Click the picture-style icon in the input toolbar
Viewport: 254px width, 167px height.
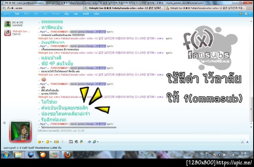[71, 142]
